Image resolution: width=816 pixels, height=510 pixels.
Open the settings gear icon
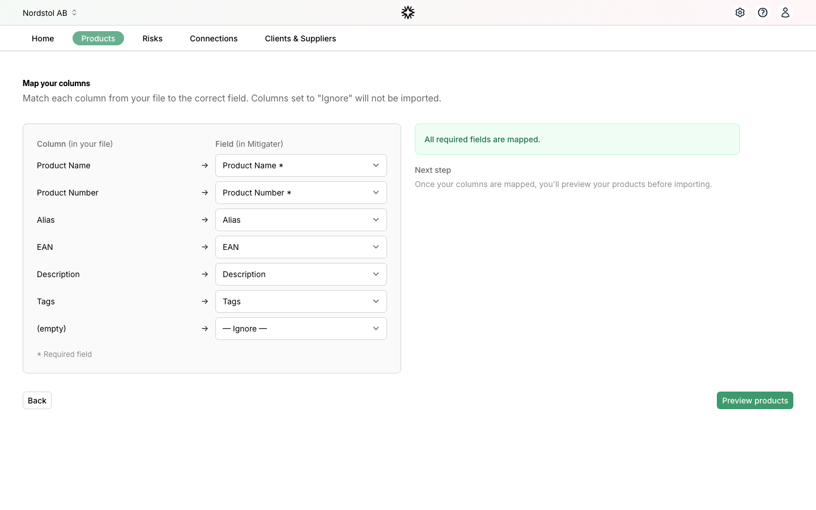click(x=740, y=12)
